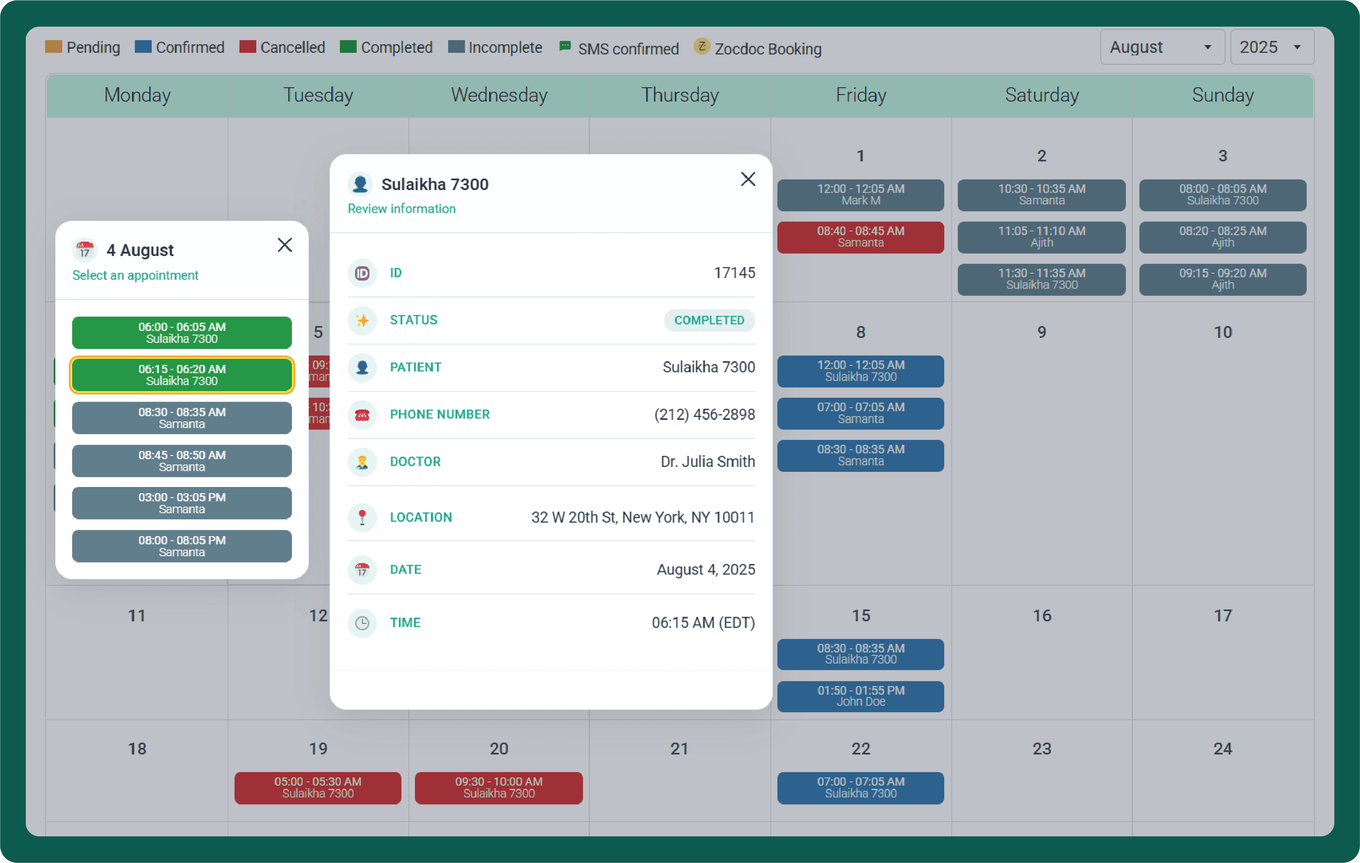Viewport: 1360px width, 863px height.
Task: Click the calendar icon next to DATE
Action: pyautogui.click(x=362, y=570)
